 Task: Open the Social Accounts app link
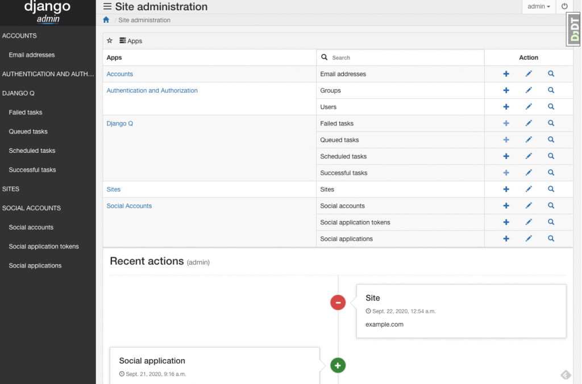(129, 206)
